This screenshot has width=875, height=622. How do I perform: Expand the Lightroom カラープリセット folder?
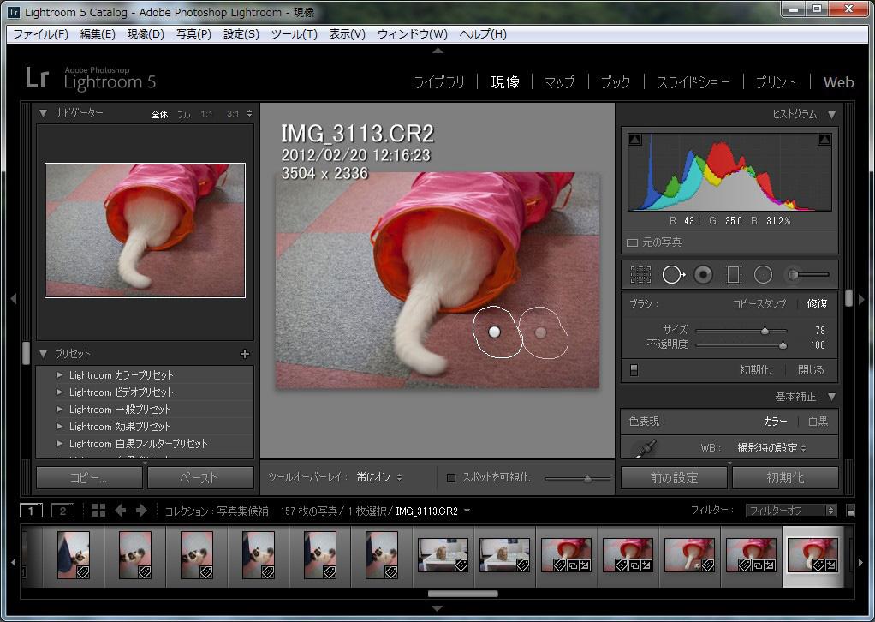59,375
